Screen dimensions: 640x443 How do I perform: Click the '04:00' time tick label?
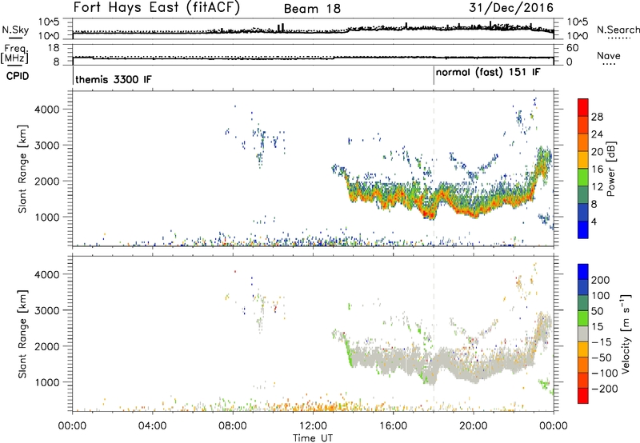click(x=153, y=426)
